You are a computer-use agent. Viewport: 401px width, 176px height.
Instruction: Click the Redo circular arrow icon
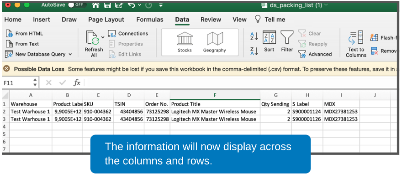(x=149, y=5)
